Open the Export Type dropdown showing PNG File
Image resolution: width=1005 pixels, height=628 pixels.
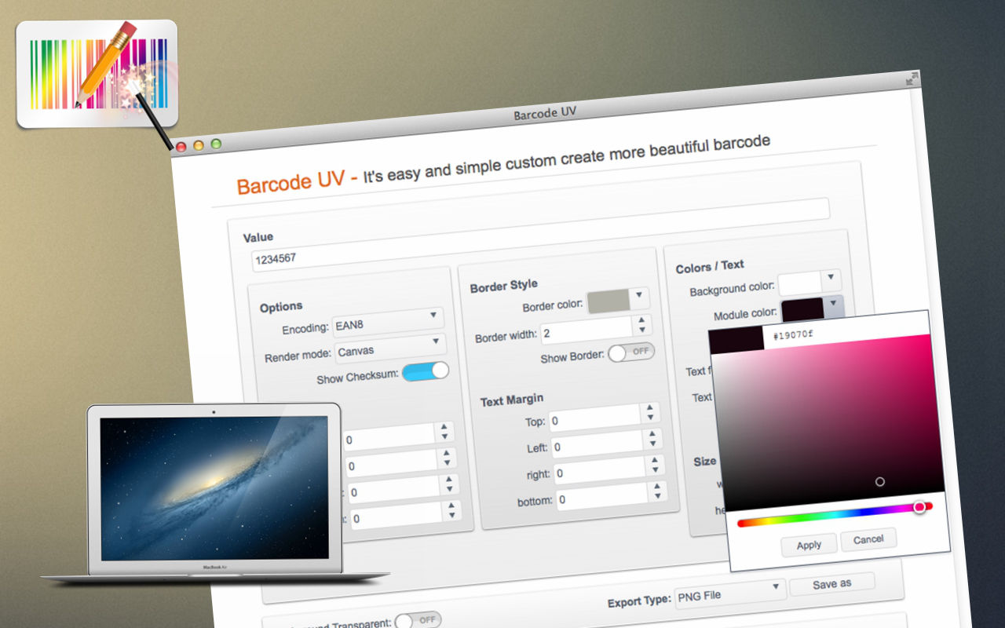(x=729, y=594)
